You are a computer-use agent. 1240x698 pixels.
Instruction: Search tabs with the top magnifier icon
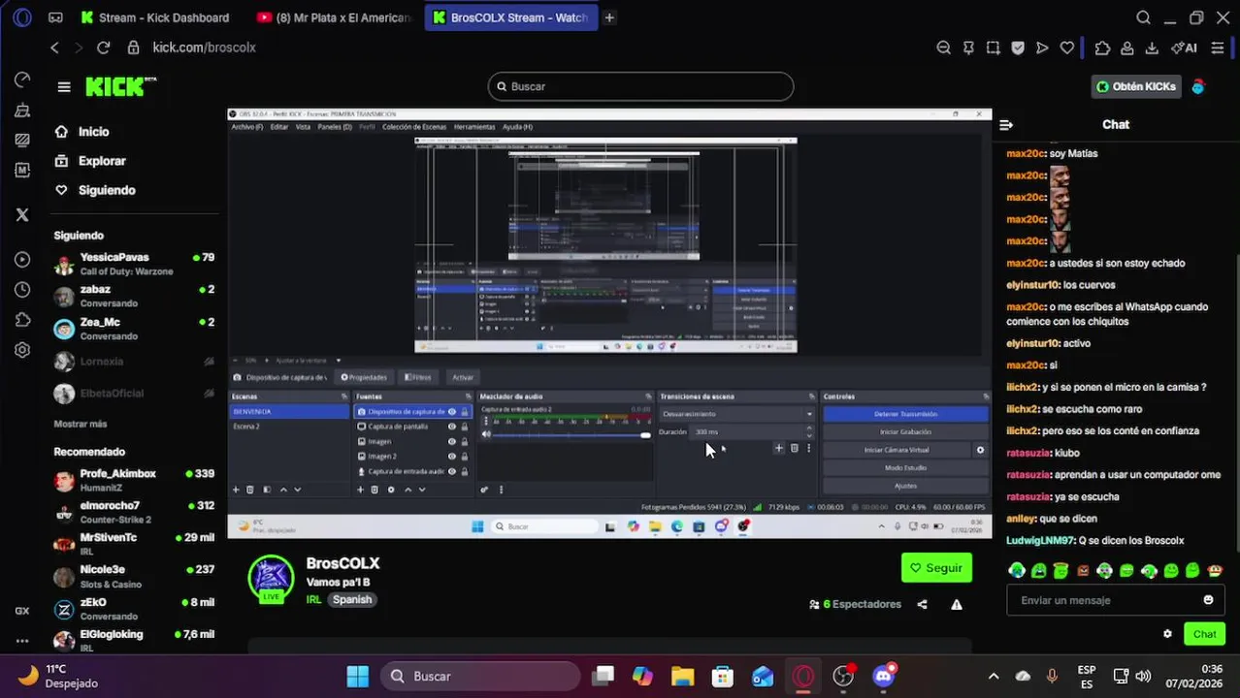tap(1143, 17)
